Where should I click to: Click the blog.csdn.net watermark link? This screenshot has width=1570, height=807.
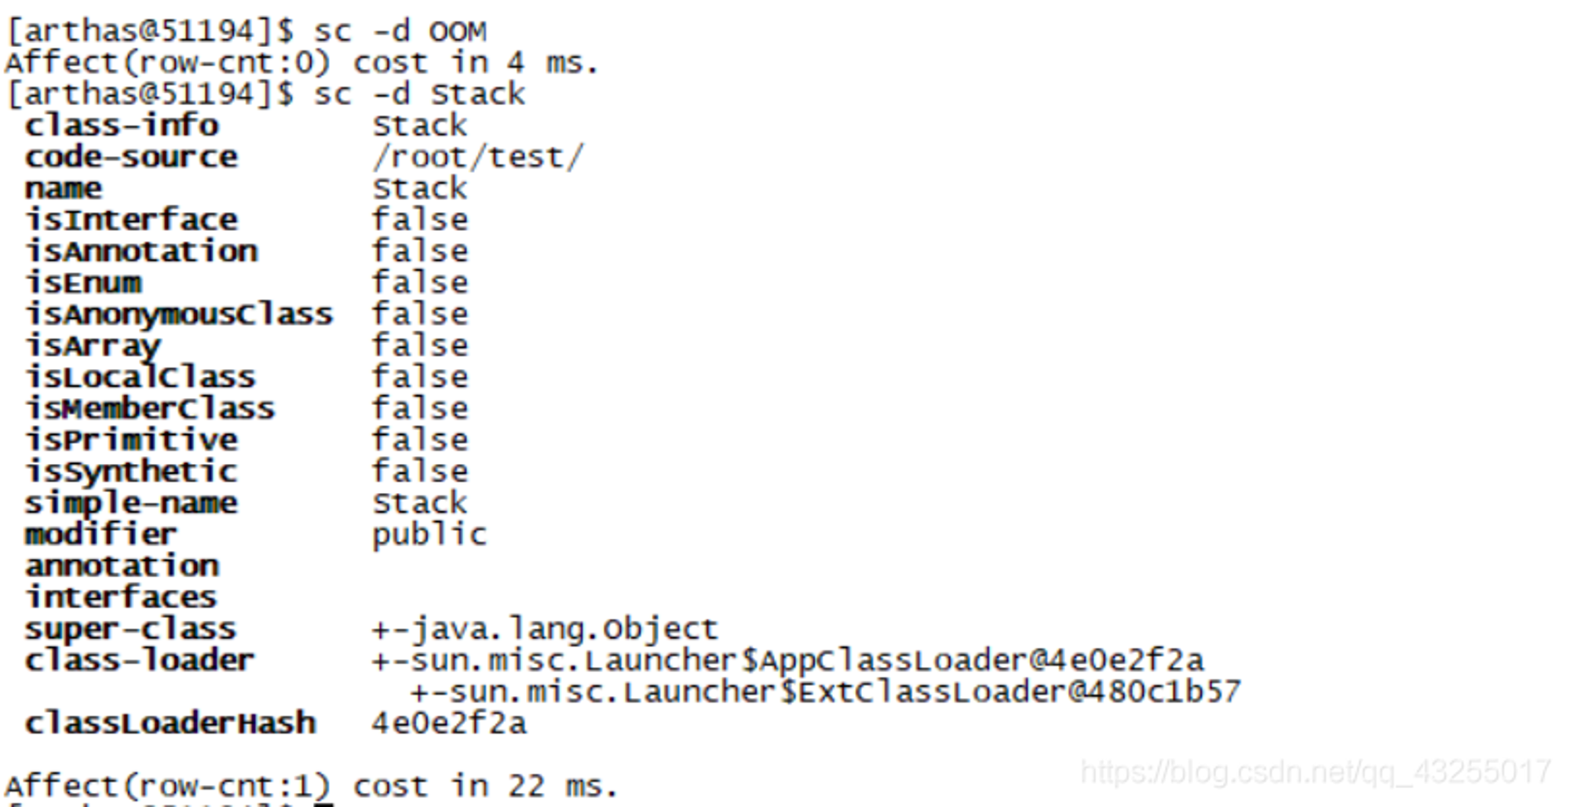pyautogui.click(x=1316, y=772)
